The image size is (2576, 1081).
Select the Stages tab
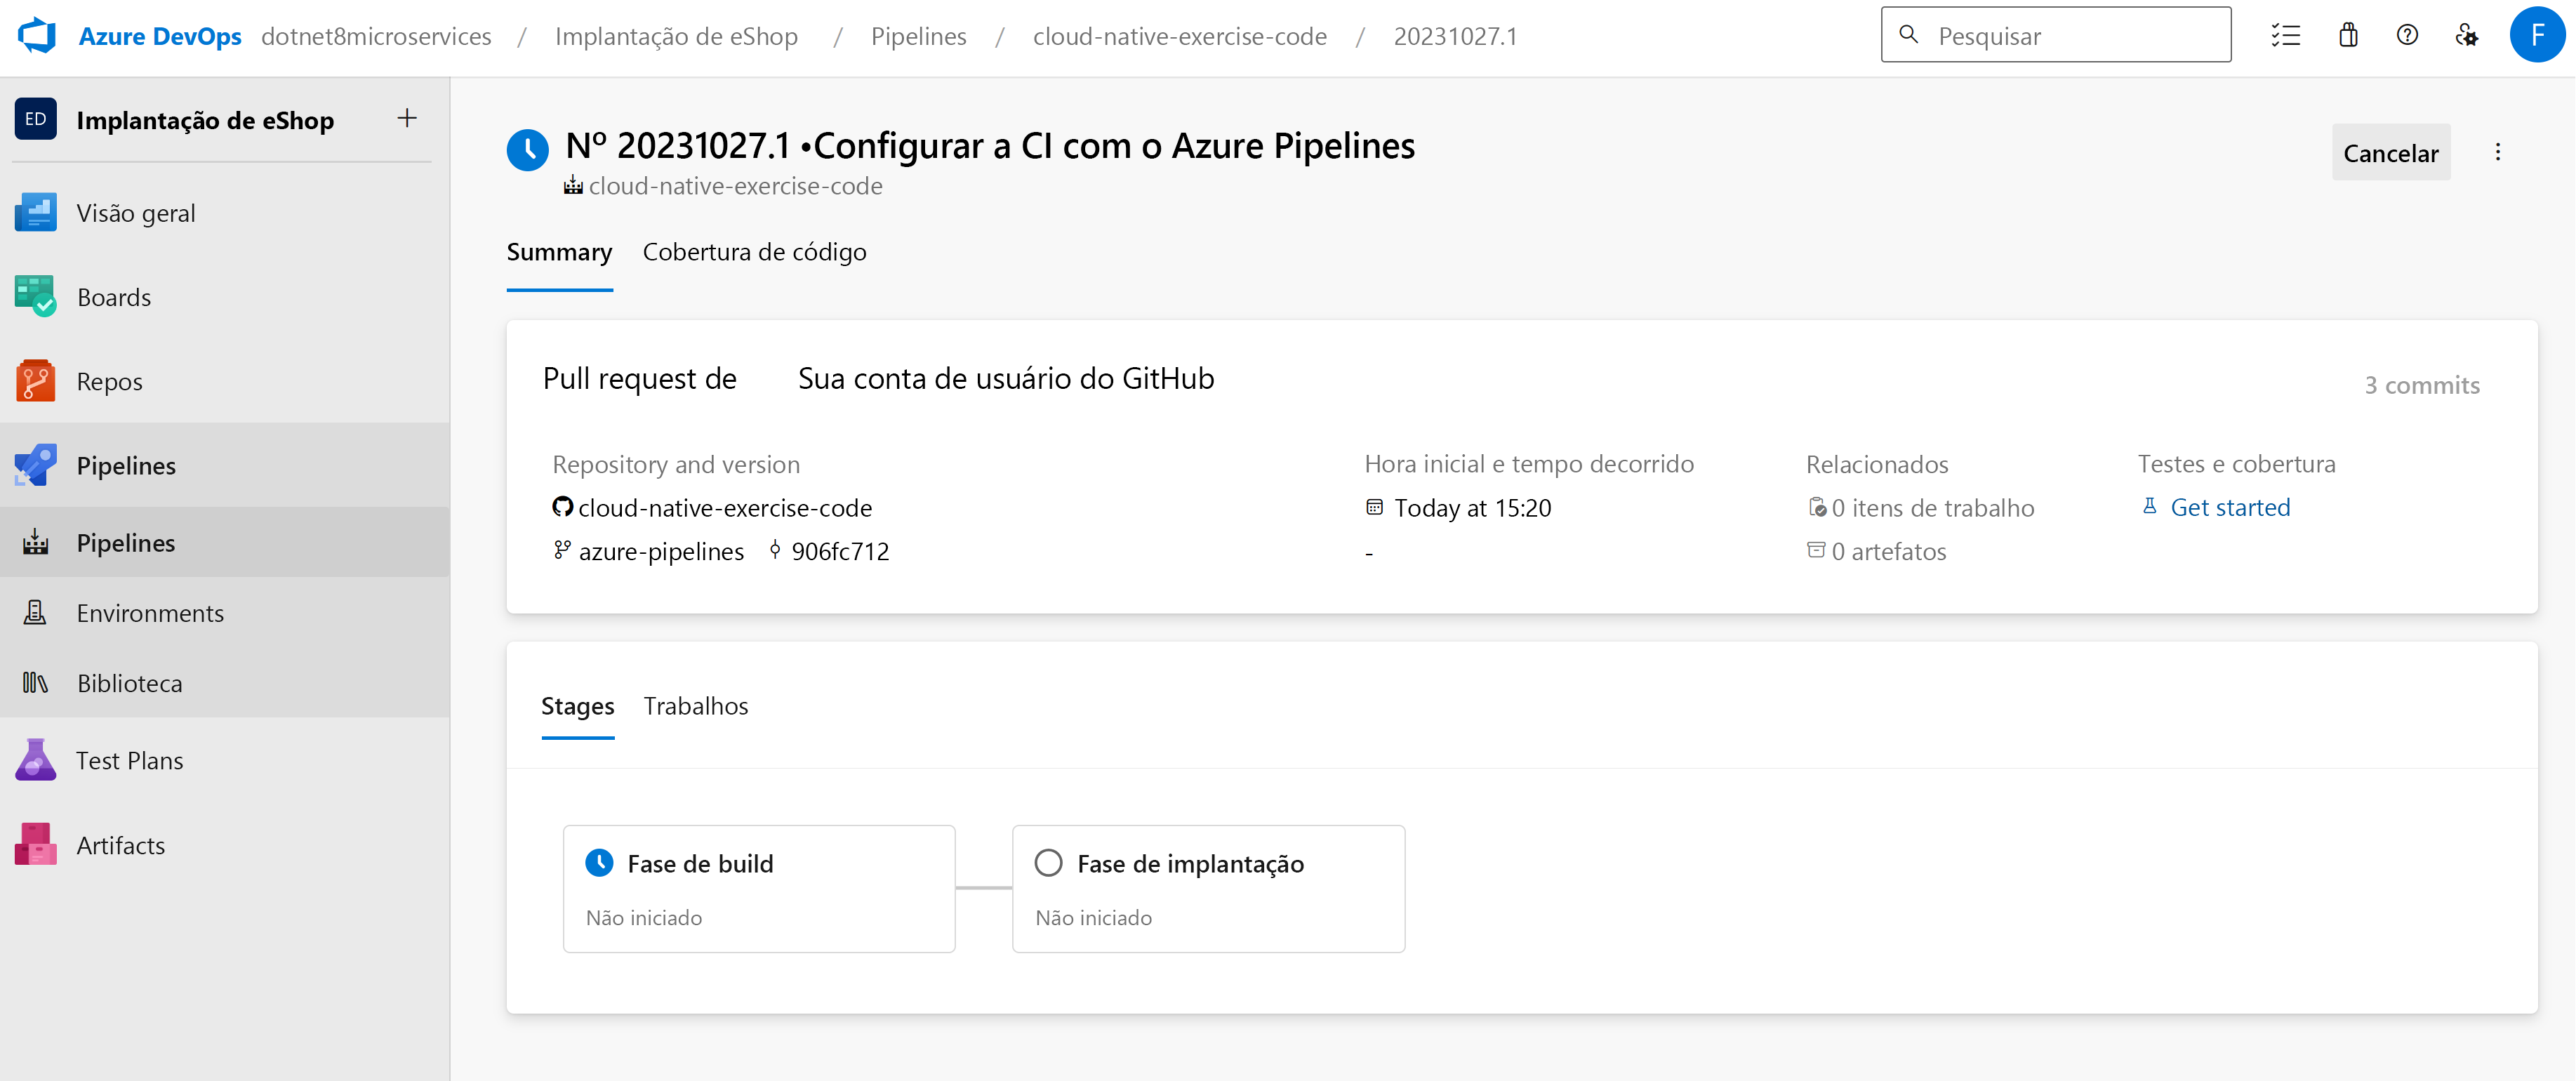(577, 705)
